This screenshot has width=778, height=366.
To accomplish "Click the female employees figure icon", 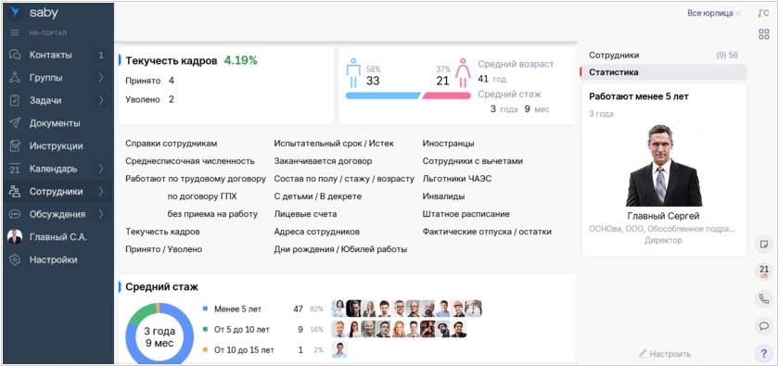I will [x=463, y=73].
